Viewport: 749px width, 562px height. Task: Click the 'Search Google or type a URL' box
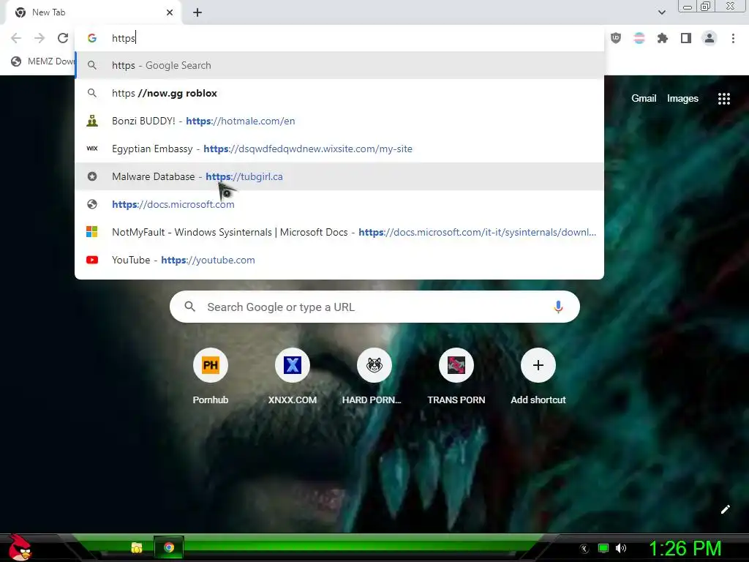coord(374,307)
